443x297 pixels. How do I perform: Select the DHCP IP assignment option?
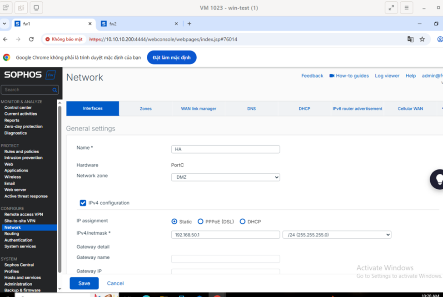(243, 221)
